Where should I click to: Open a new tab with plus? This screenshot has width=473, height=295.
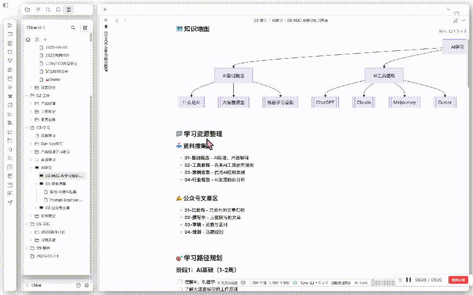pos(105,10)
